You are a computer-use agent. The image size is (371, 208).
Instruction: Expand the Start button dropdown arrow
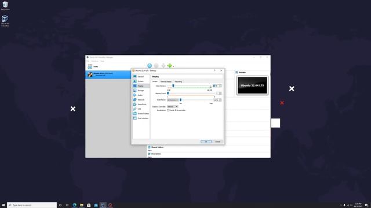point(173,66)
